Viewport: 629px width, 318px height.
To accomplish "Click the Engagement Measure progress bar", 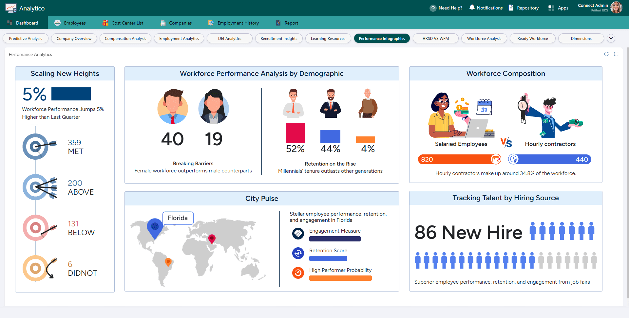I will click(335, 239).
